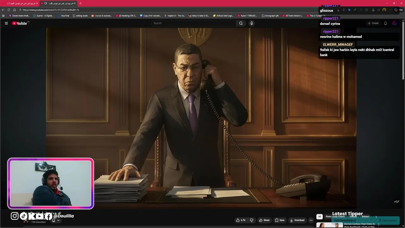Go back with the browser back arrow
The width and height of the screenshot is (405, 228).
point(3,10)
